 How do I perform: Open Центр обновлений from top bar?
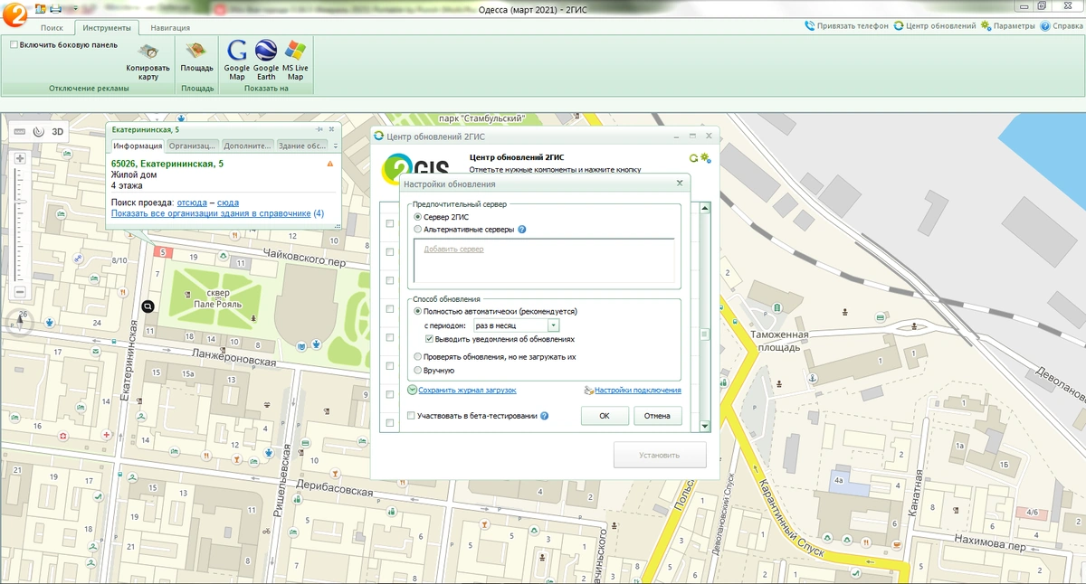pyautogui.click(x=935, y=26)
